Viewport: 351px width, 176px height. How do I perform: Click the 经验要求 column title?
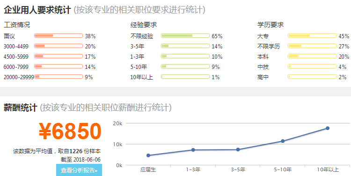(144, 25)
